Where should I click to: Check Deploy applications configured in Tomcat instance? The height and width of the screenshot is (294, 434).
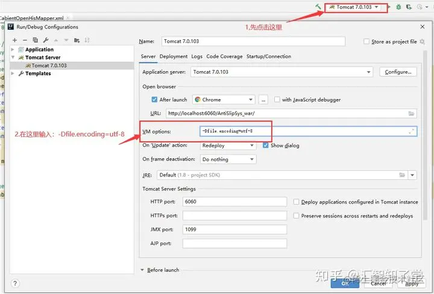click(x=296, y=202)
